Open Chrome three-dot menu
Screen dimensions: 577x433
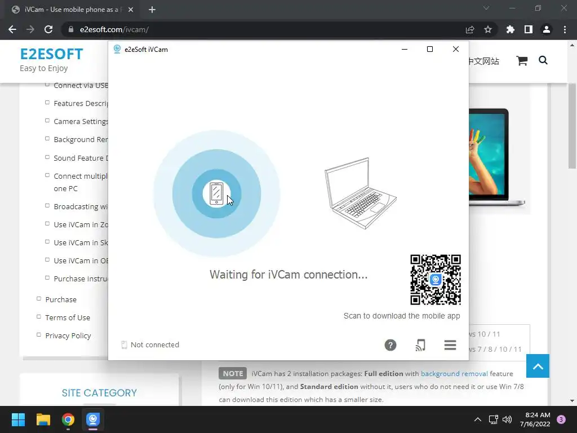click(565, 29)
